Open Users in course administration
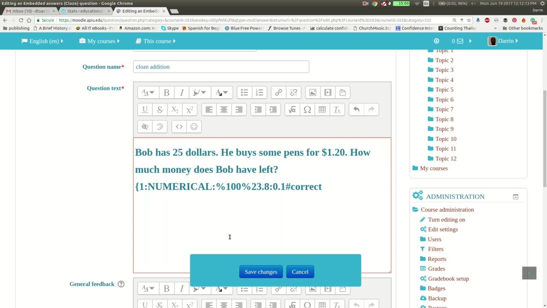The image size is (547, 308). click(434, 239)
